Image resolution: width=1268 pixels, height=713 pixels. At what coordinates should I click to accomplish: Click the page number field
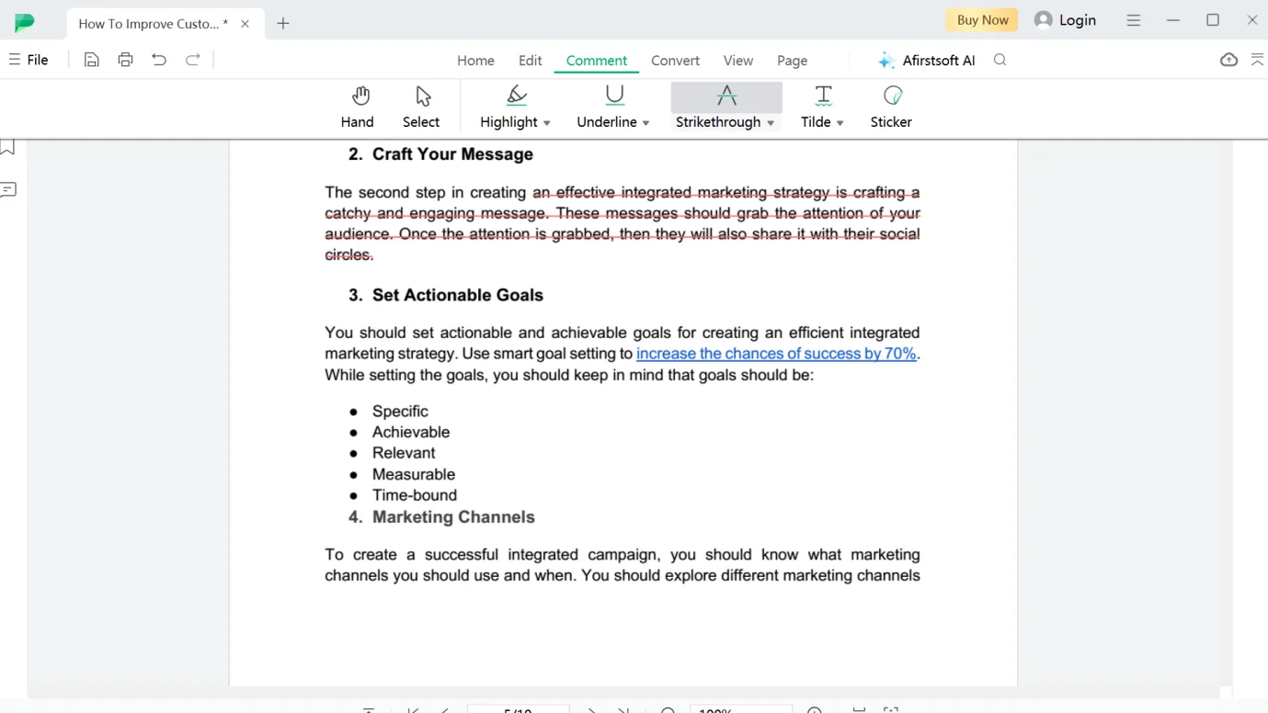coord(518,709)
